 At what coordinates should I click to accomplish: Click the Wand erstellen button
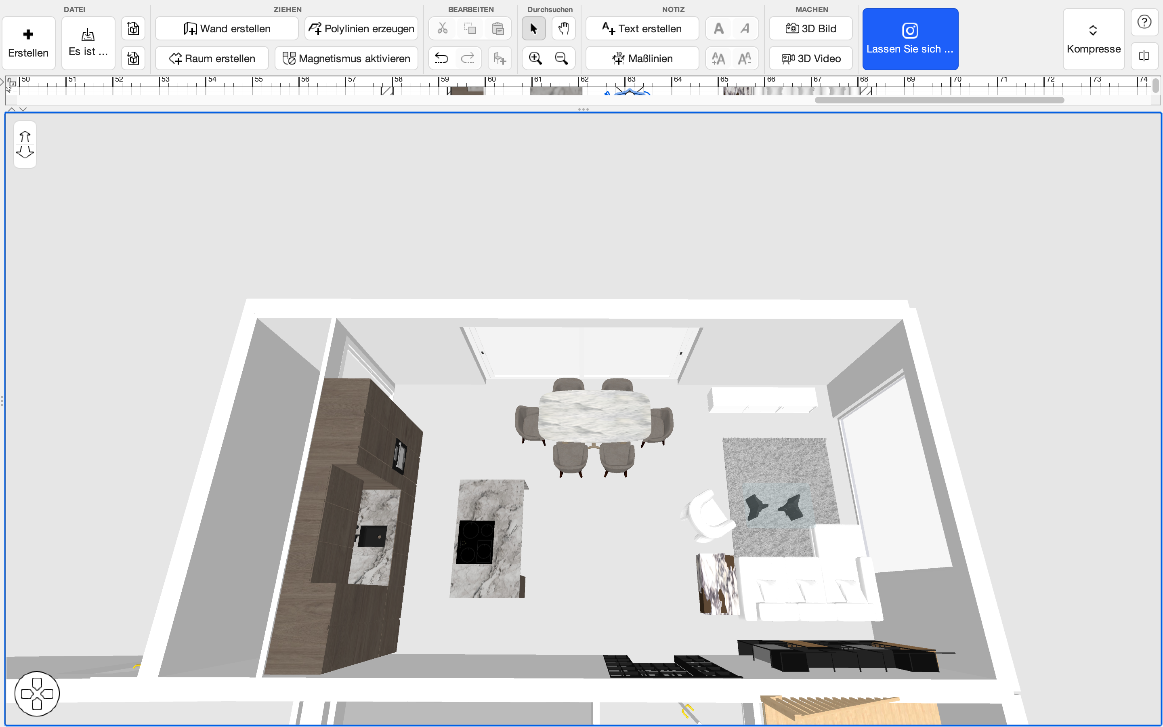tap(227, 28)
